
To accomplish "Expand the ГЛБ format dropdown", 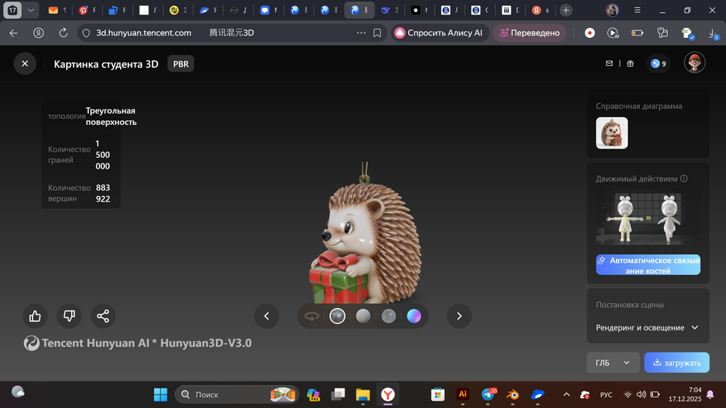I will [612, 363].
